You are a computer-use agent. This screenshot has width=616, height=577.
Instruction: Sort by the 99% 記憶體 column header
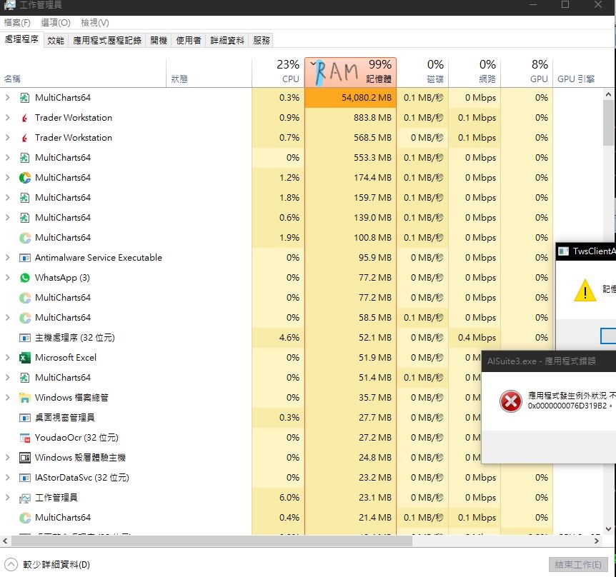click(x=350, y=72)
